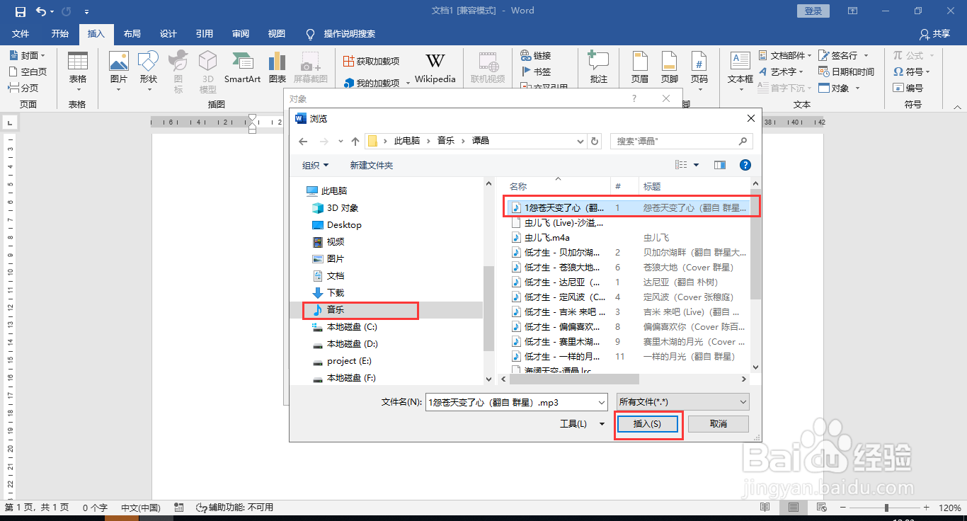Click the Insert (插入) button in dialog
The height and width of the screenshot is (521, 967).
pyautogui.click(x=647, y=424)
